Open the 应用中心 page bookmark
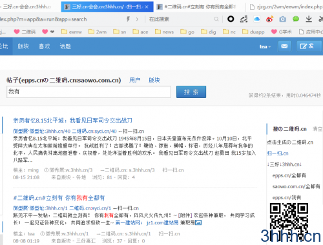323x245 pixels. tap(311, 32)
